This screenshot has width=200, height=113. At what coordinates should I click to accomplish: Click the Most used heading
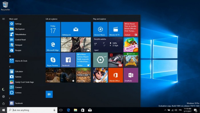(13, 19)
